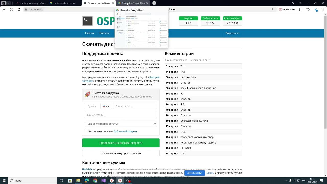Open the notification center icon
The height and width of the screenshot is (184, 327).
tap(322, 181)
